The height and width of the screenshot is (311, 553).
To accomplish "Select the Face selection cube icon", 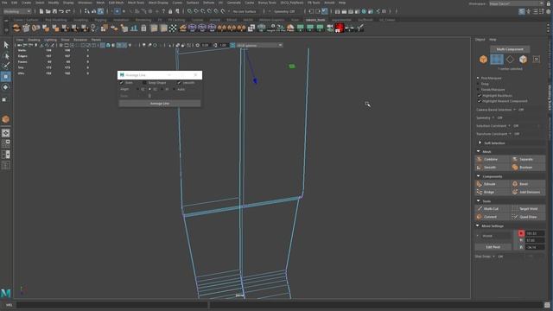I will click(x=523, y=60).
